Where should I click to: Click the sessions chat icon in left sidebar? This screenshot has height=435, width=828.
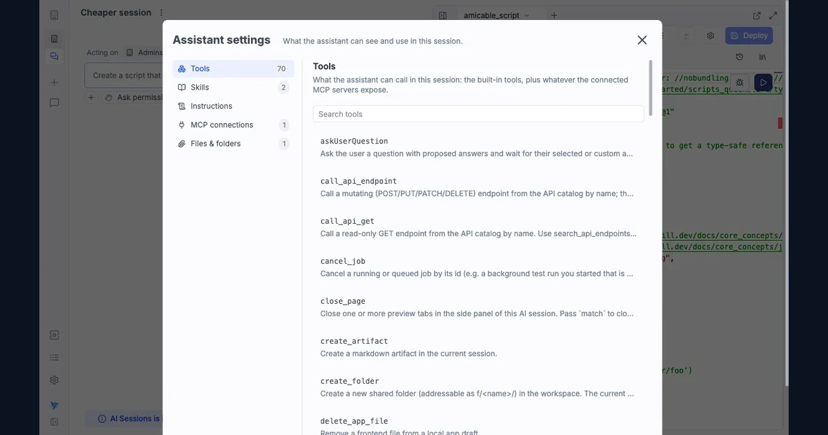pyautogui.click(x=55, y=57)
